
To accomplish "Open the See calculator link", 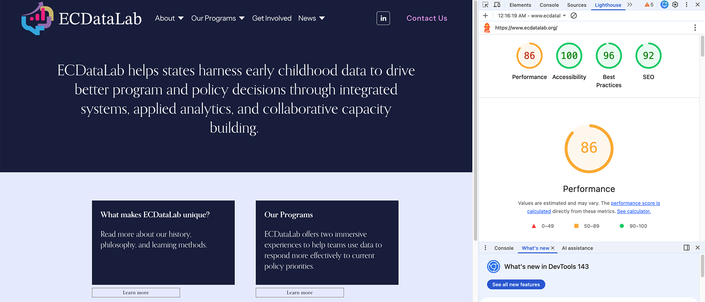I will click(x=634, y=211).
